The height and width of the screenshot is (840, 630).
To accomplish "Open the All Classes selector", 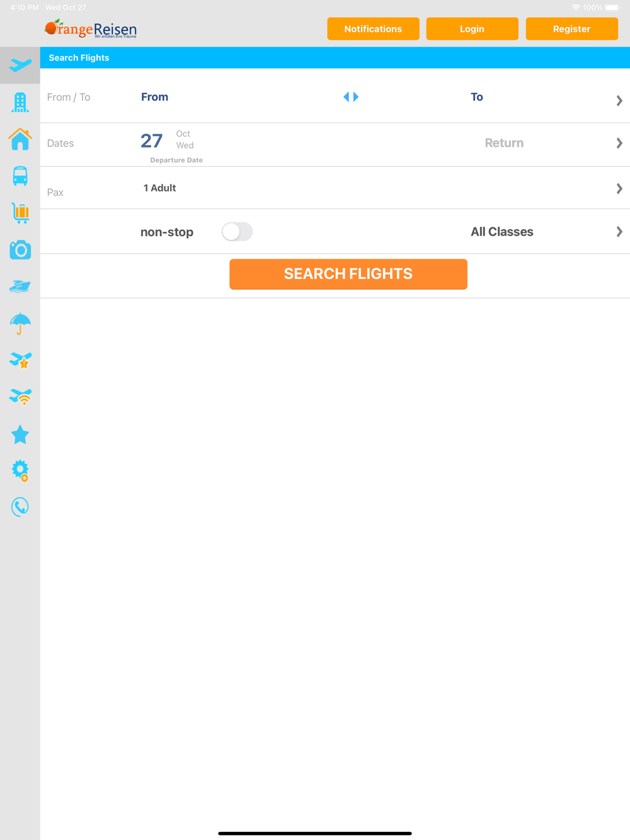I will pos(502,232).
